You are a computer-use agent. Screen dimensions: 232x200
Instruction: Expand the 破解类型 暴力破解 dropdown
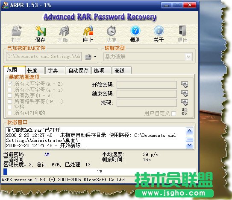point(188,57)
